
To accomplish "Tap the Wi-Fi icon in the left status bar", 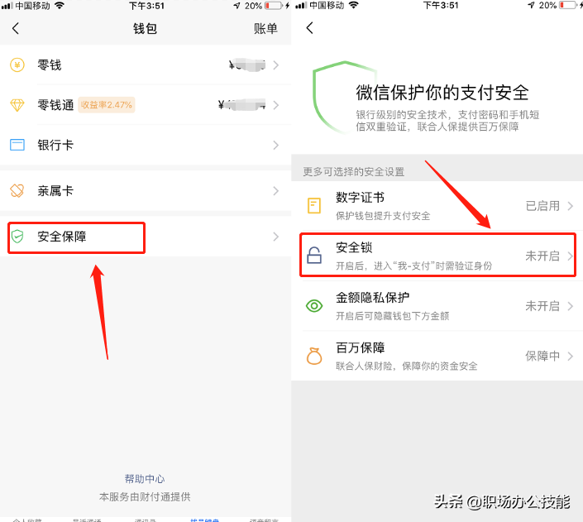I will pos(59,5).
